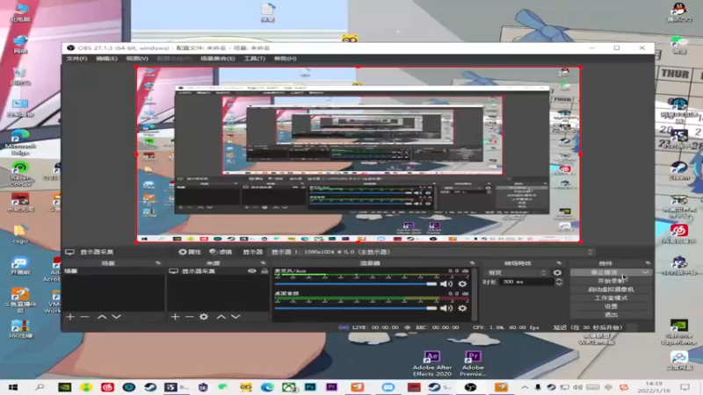
Task: Open Premiere Pro from taskbar
Action: (x=332, y=387)
